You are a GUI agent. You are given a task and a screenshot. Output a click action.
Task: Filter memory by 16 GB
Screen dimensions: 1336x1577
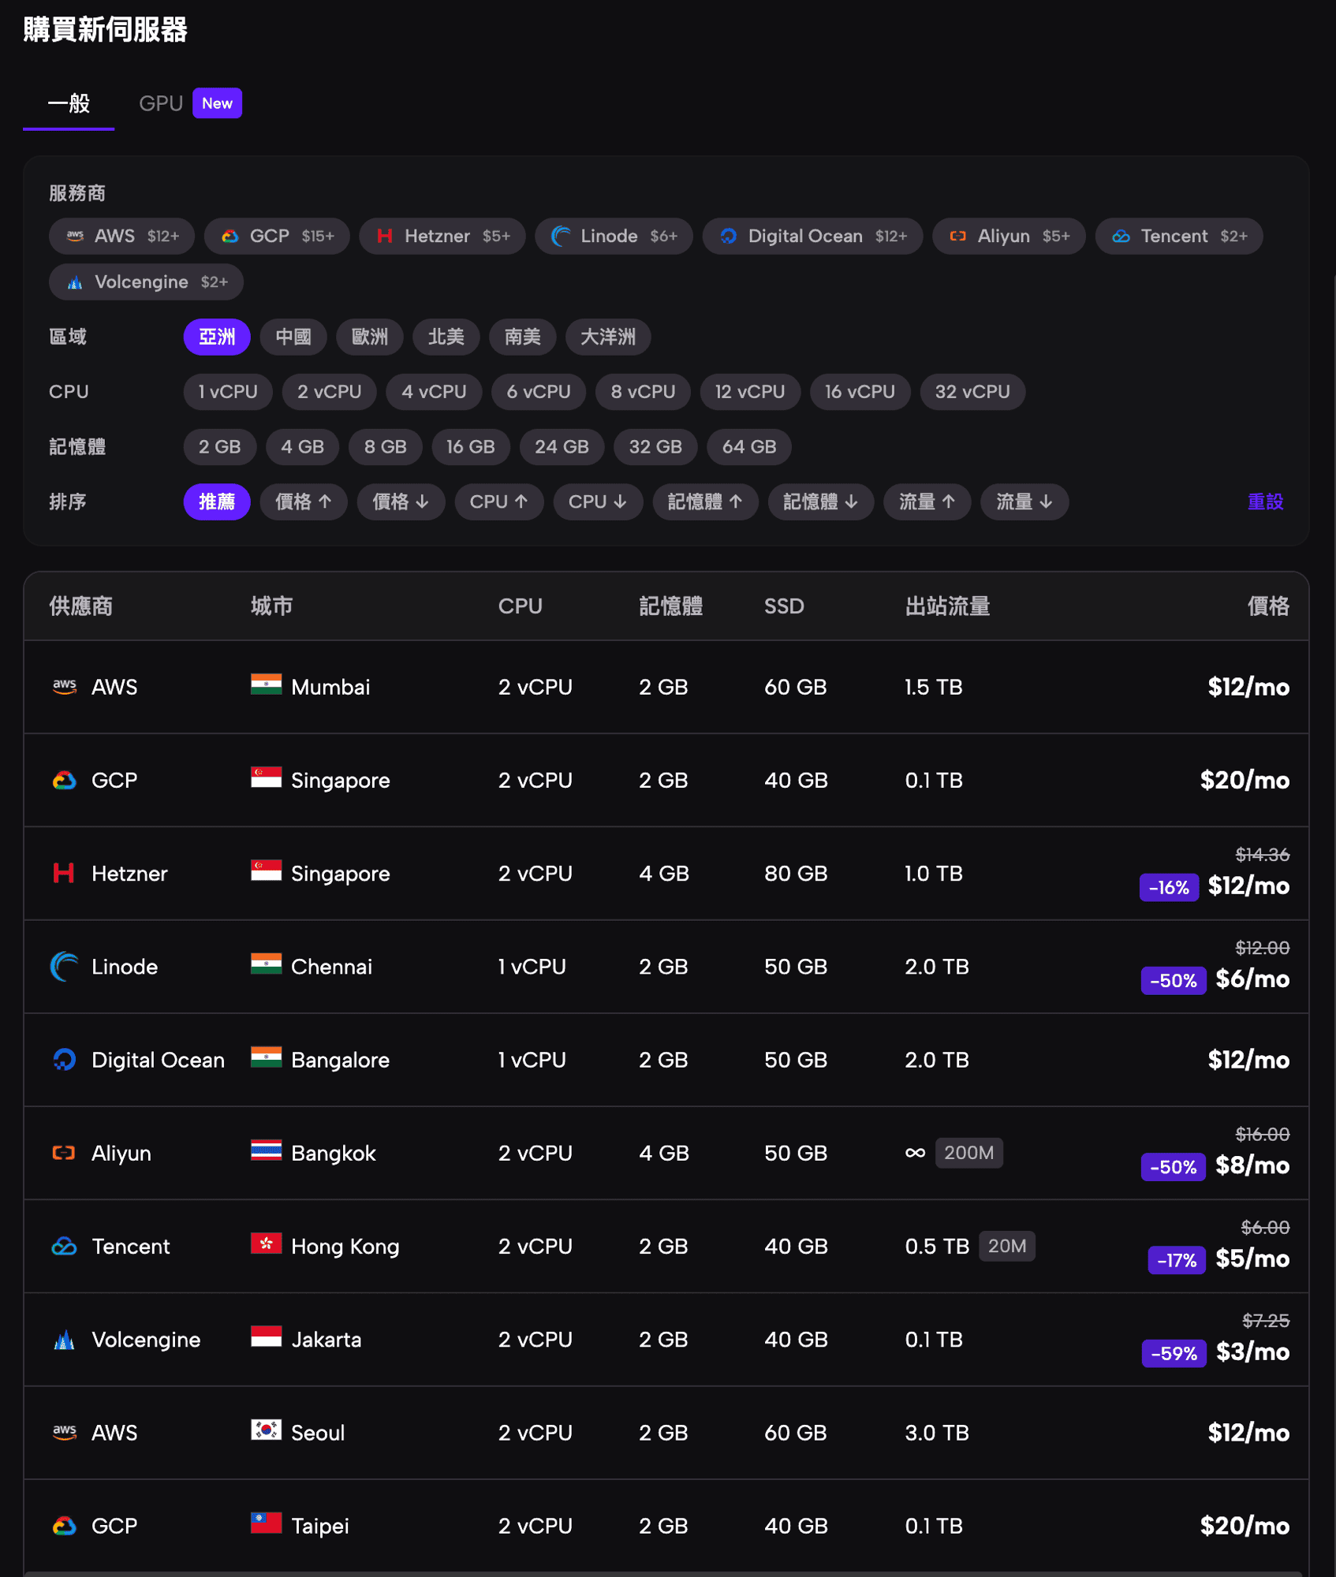471,447
